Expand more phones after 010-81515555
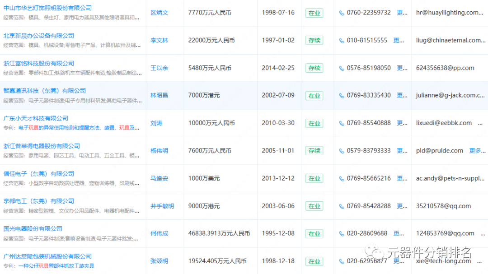 (x=399, y=41)
